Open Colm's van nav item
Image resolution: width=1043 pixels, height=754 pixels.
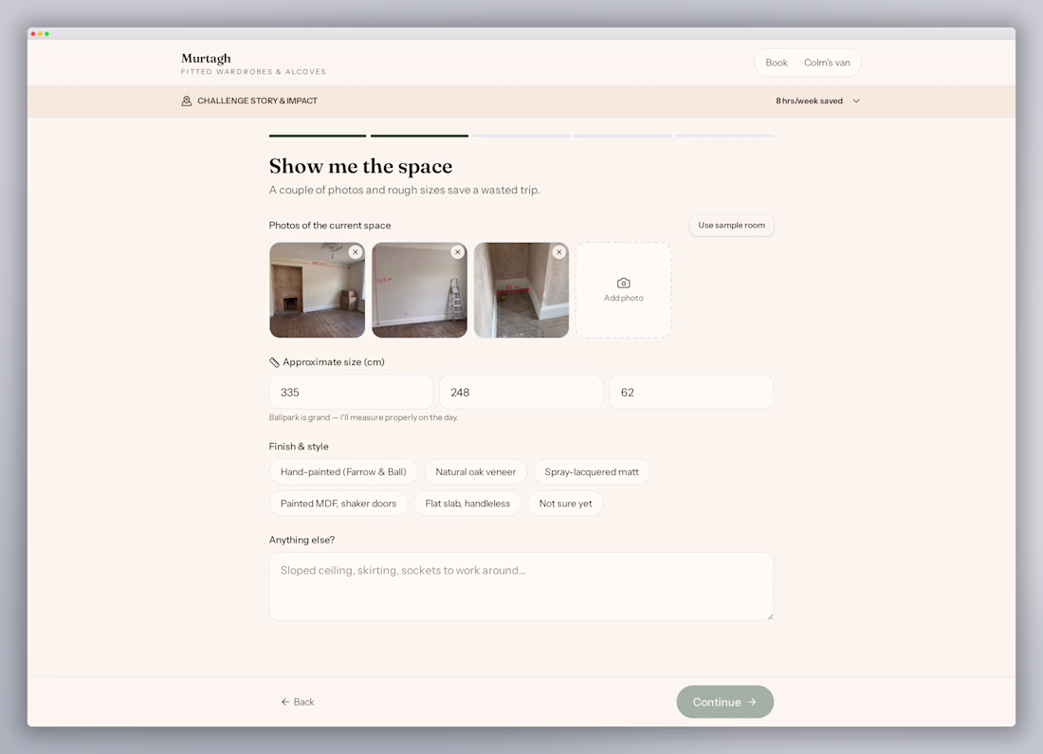click(827, 63)
